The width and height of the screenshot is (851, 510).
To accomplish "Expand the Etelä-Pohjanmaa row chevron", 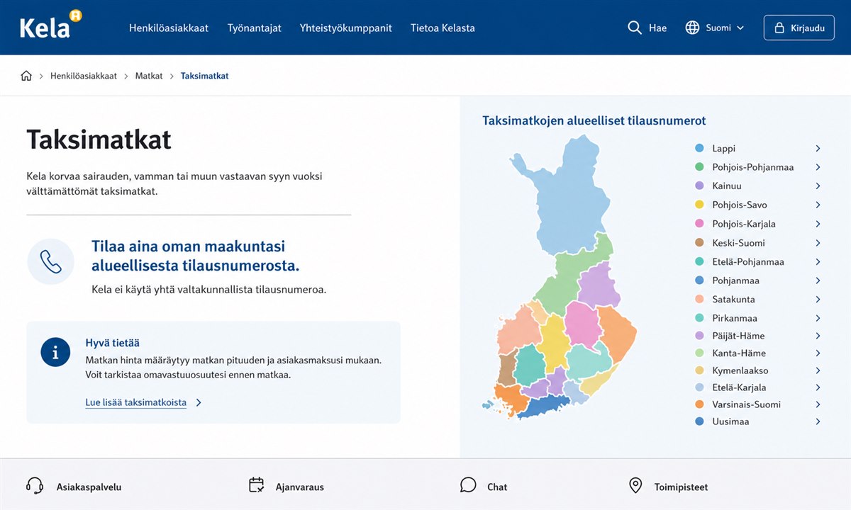I will [818, 262].
